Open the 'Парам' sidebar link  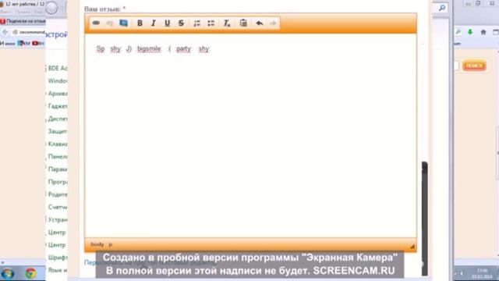tap(57, 169)
